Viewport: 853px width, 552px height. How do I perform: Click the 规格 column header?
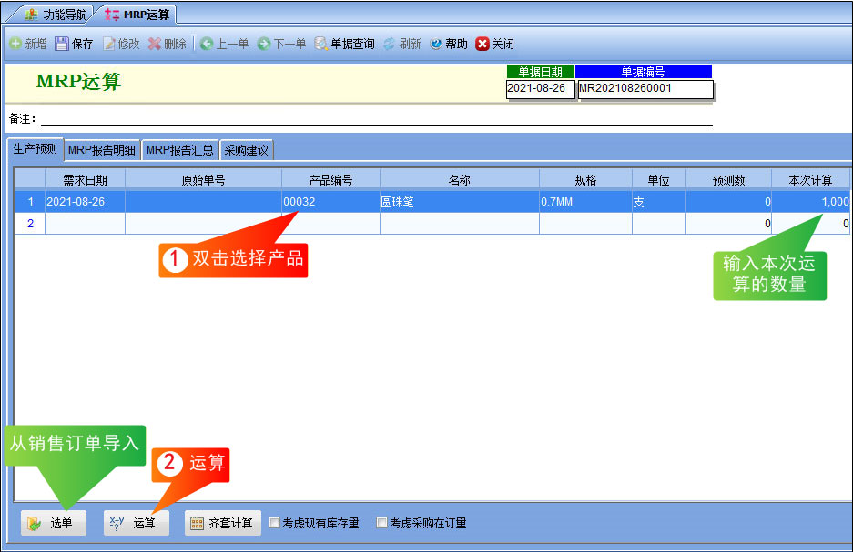585,180
